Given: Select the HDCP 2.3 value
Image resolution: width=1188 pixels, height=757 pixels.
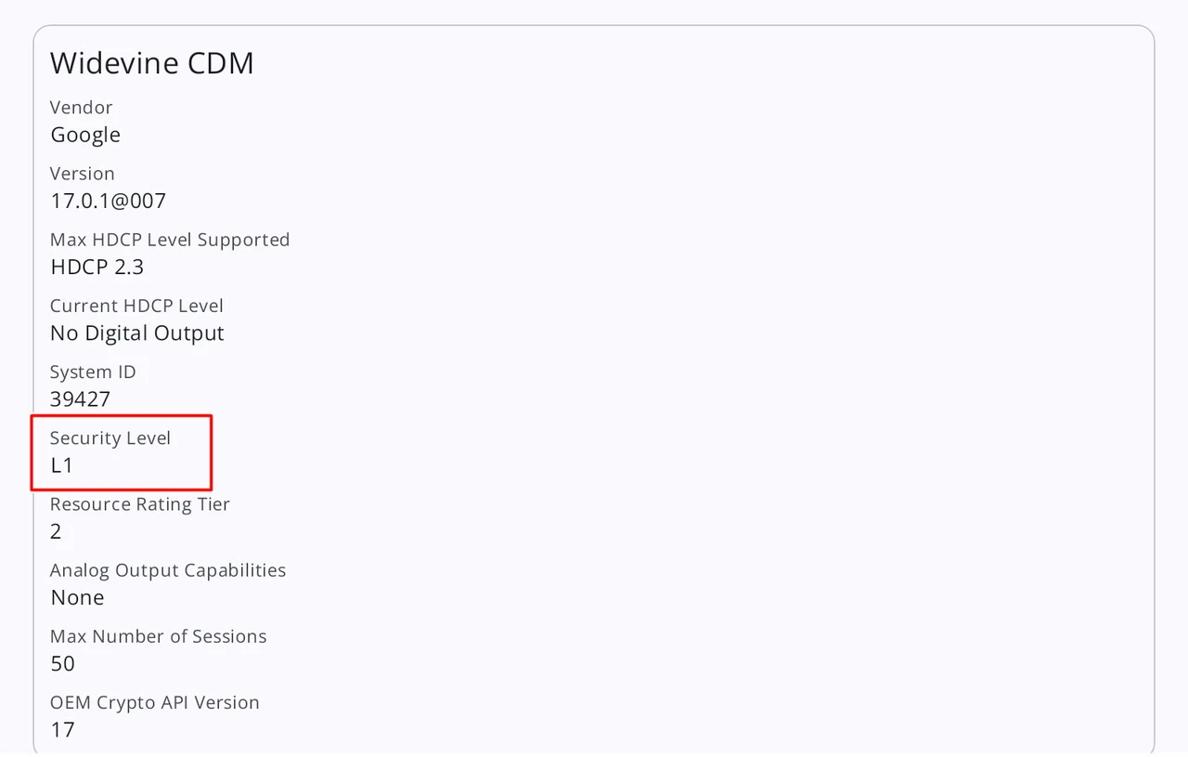Looking at the screenshot, I should 97,268.
